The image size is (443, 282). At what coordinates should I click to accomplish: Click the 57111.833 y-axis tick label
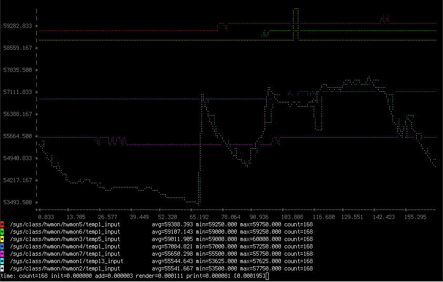click(x=17, y=92)
